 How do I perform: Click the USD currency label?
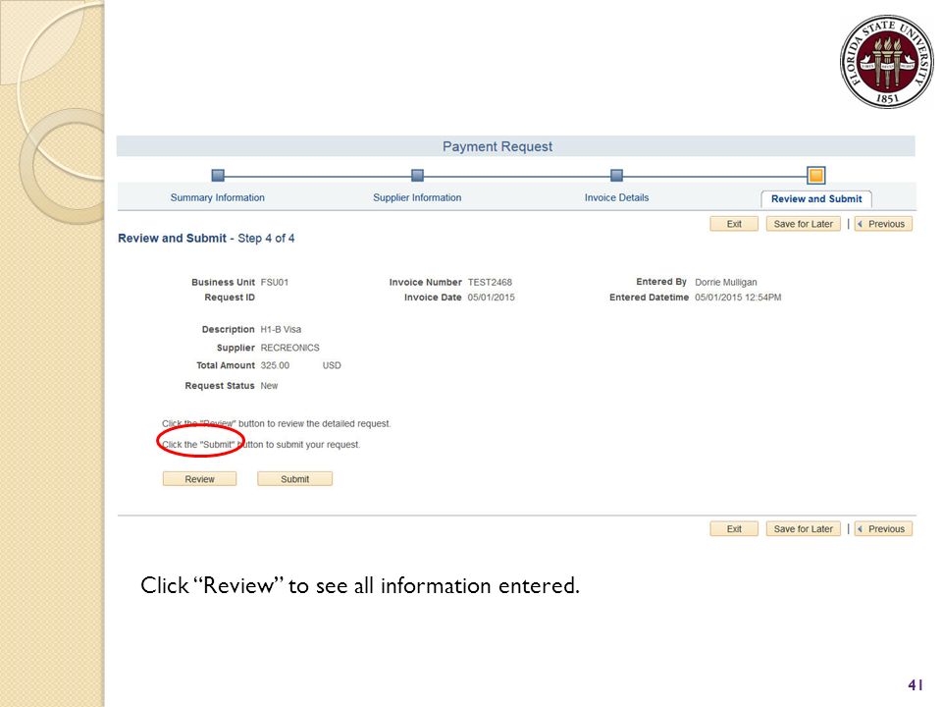(x=332, y=365)
